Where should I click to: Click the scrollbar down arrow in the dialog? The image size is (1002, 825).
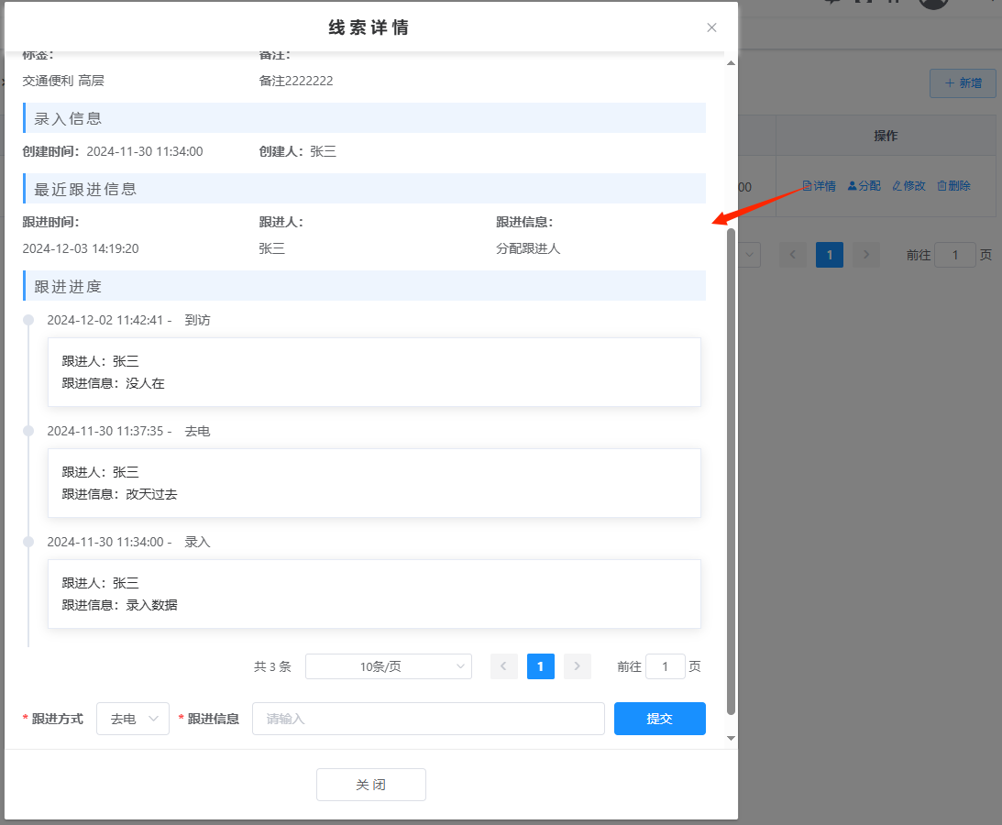click(731, 738)
